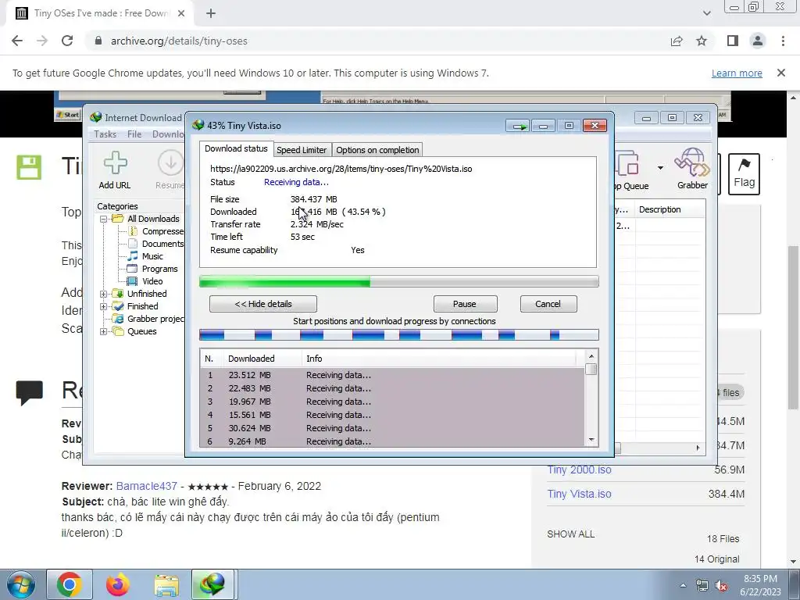Pause the Tiny Vista.iso download
The width and height of the screenshot is (800, 600).
465,304
